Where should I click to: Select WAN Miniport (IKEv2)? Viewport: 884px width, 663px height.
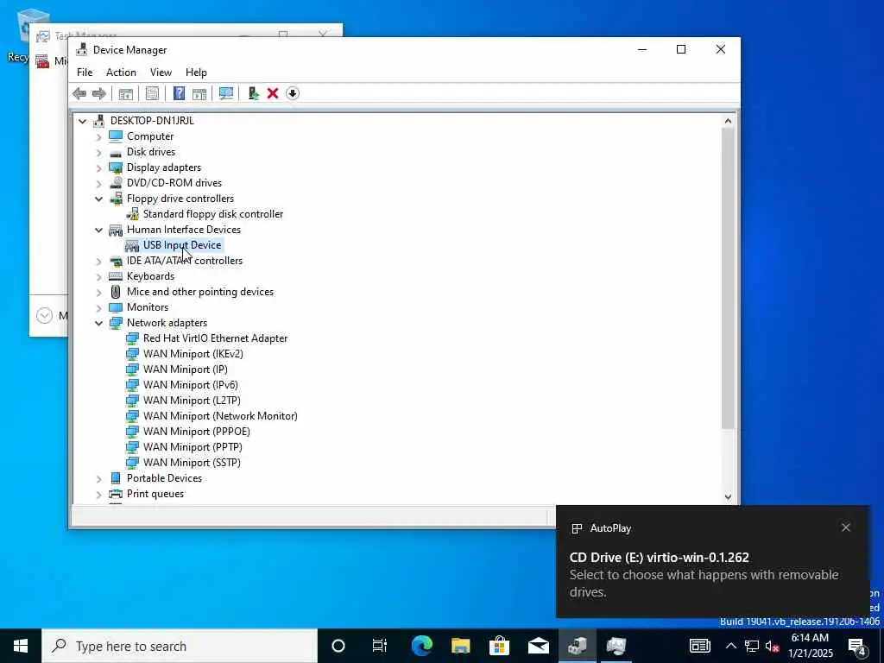click(x=193, y=354)
